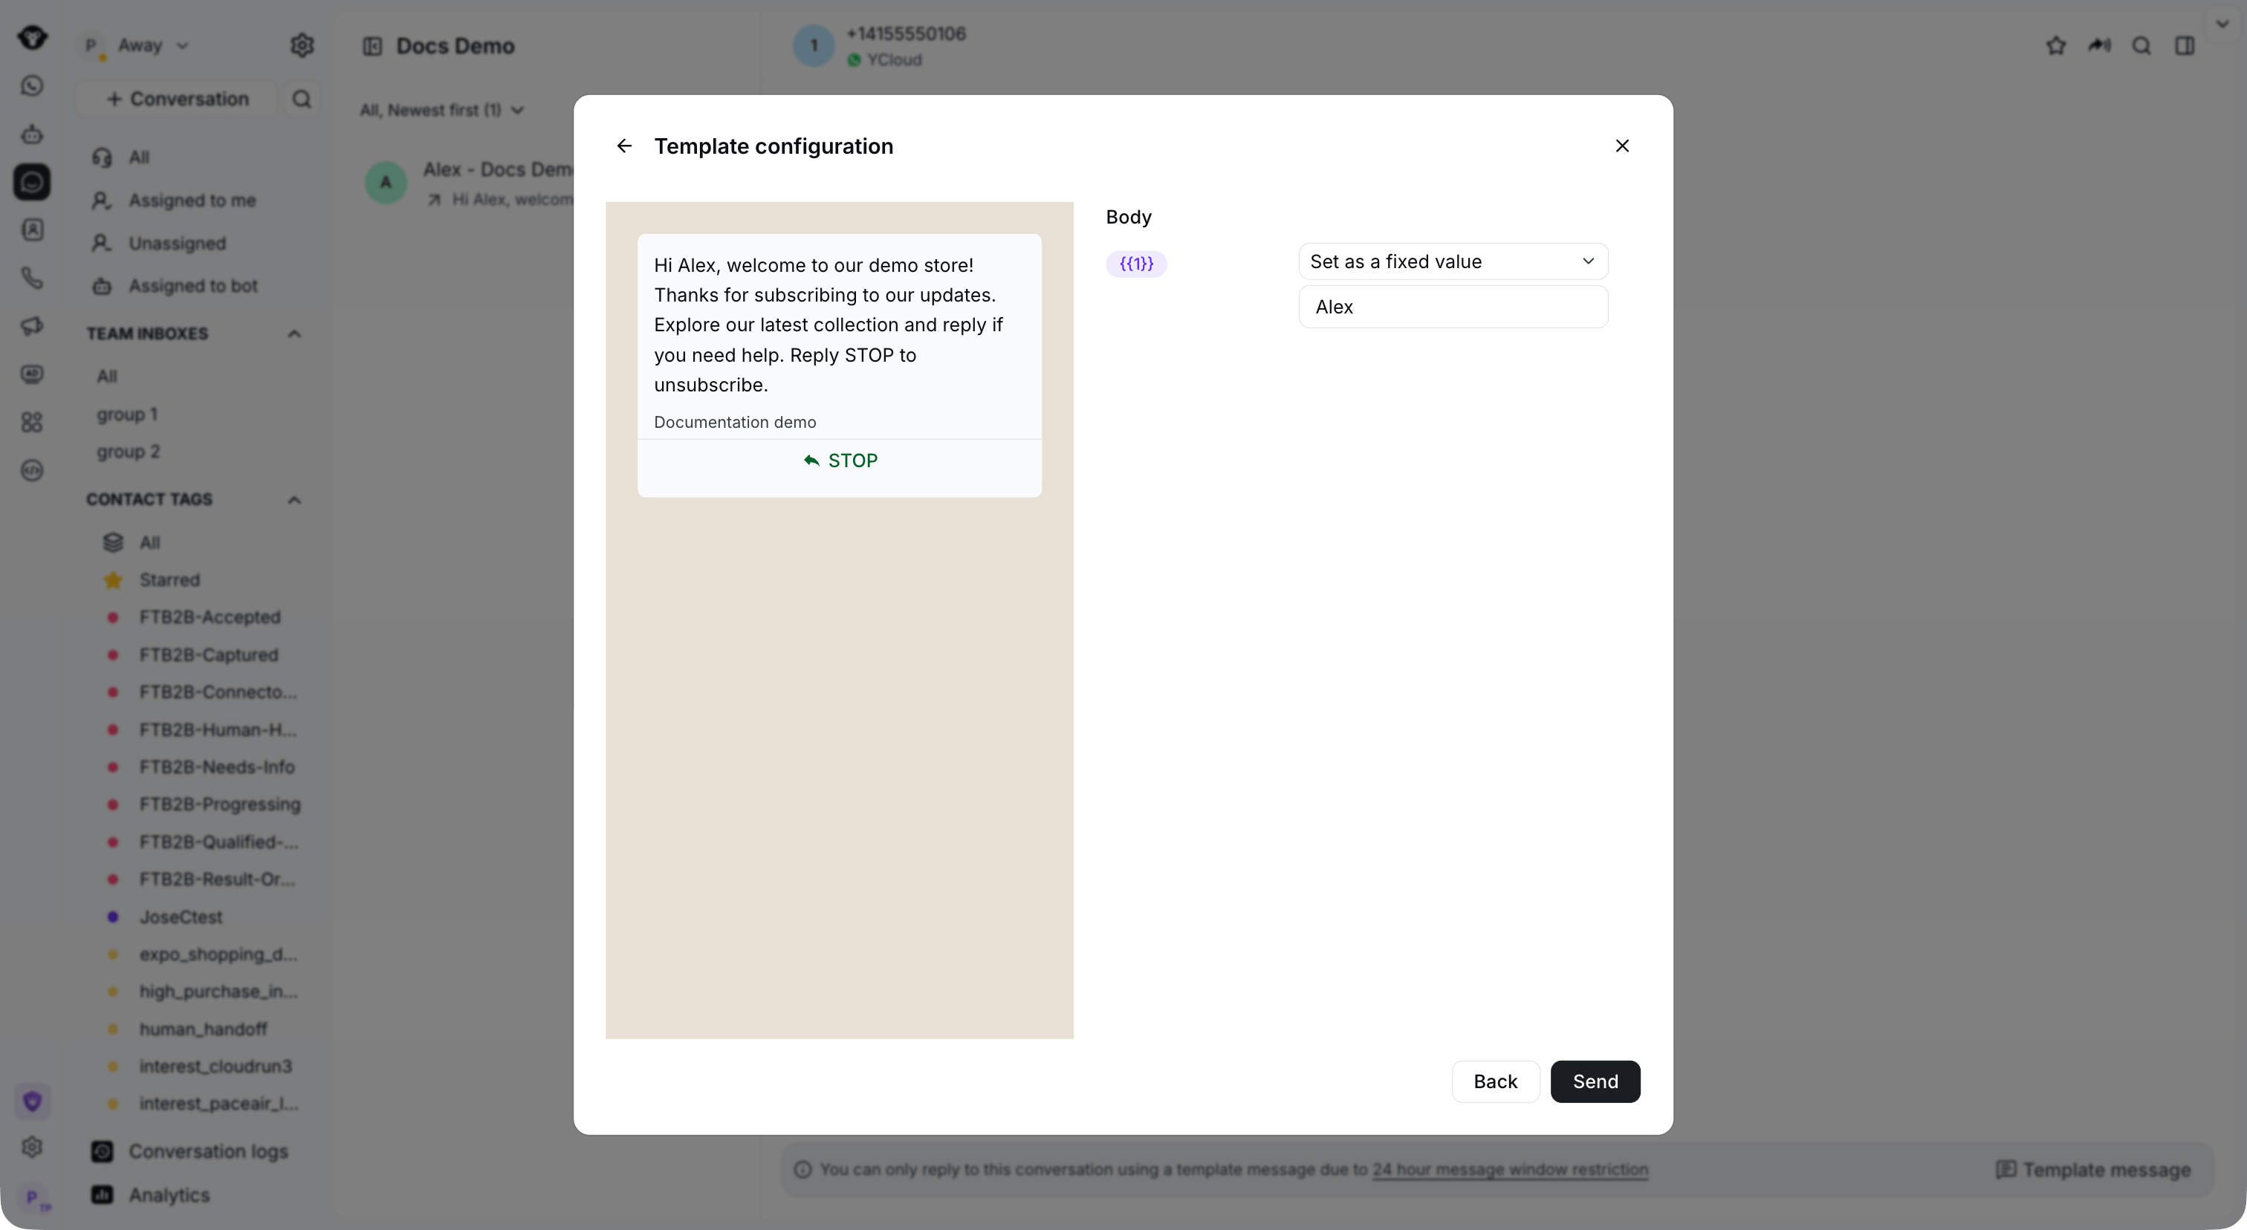Select the {{1}} variable chip
The height and width of the screenshot is (1230, 2247).
(1135, 263)
